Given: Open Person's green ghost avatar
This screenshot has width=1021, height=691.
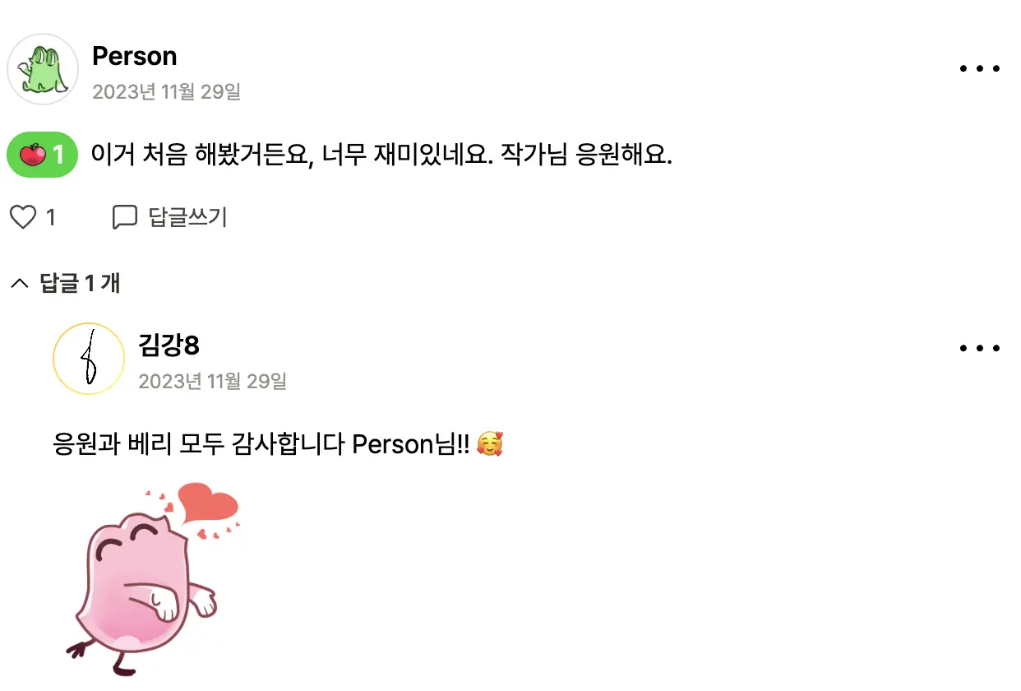Looking at the screenshot, I should 43,69.
